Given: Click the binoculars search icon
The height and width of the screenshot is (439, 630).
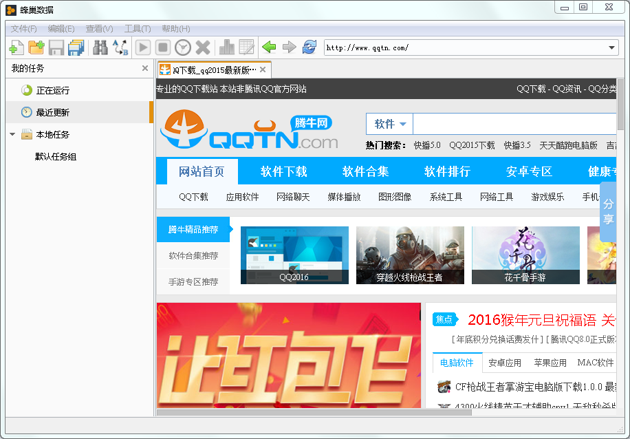Looking at the screenshot, I should pos(100,47).
